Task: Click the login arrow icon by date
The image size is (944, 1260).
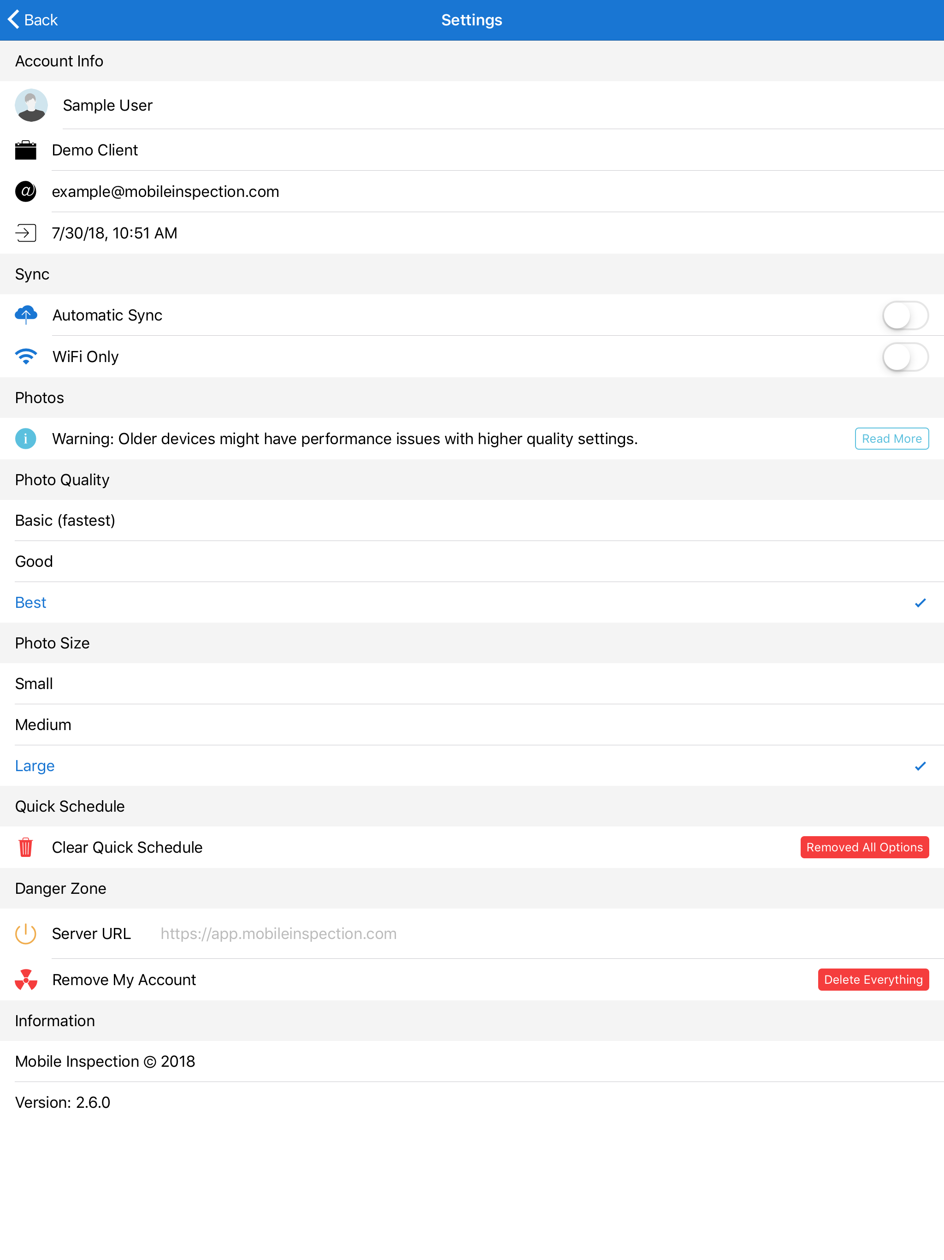Action: (26, 233)
